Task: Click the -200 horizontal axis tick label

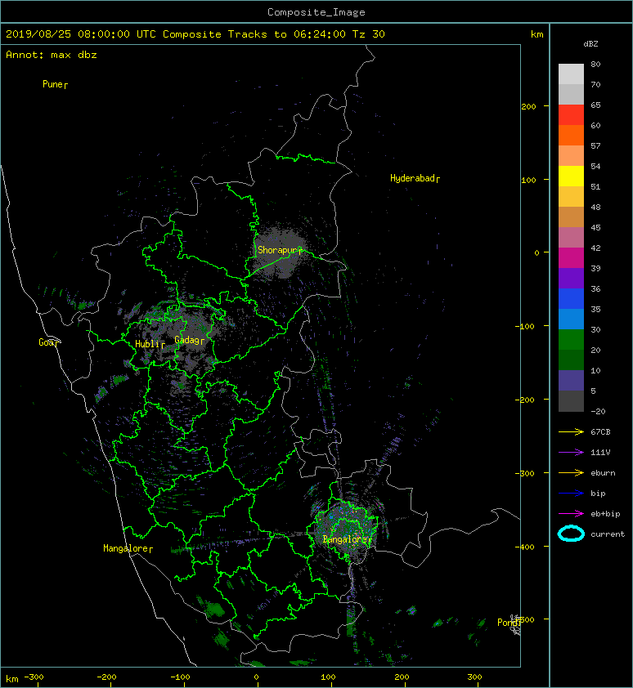Action: pyautogui.click(x=107, y=677)
